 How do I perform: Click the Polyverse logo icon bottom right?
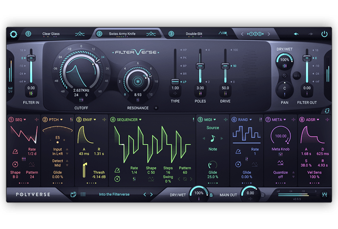pyautogui.click(x=324, y=194)
